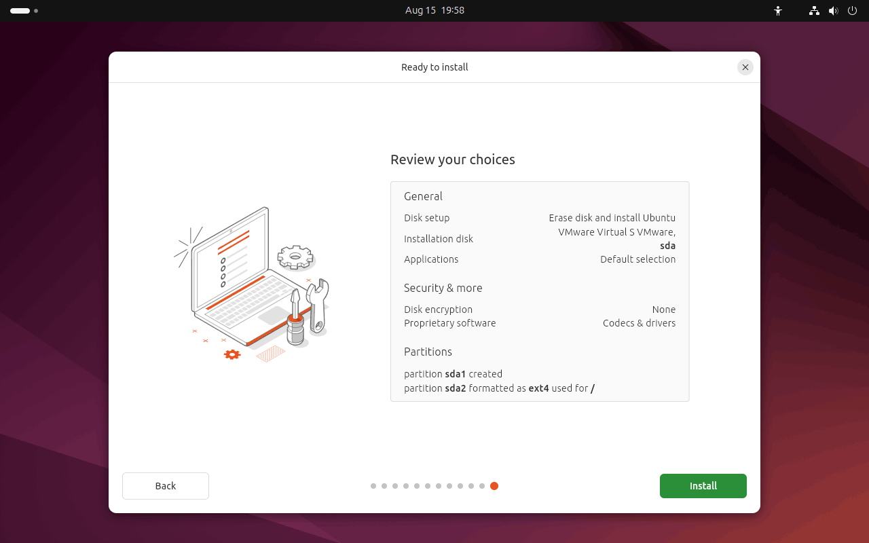Viewport: 869px width, 543px height.
Task: Click the first gray page indicator dot
Action: click(x=373, y=486)
